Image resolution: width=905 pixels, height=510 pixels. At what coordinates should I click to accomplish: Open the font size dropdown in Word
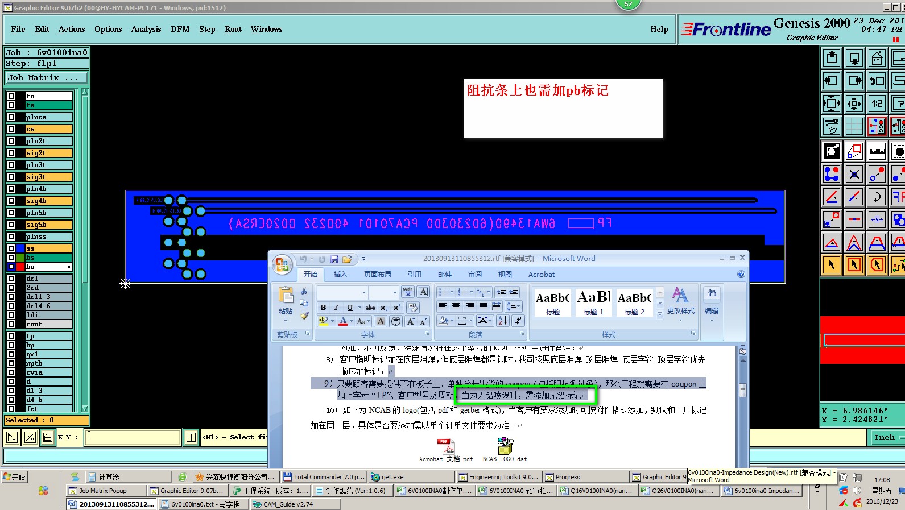pos(395,292)
